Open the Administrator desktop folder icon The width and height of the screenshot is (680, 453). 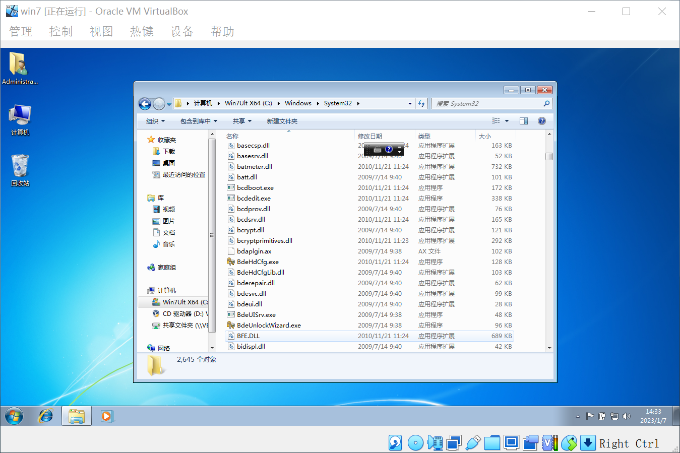tap(19, 69)
